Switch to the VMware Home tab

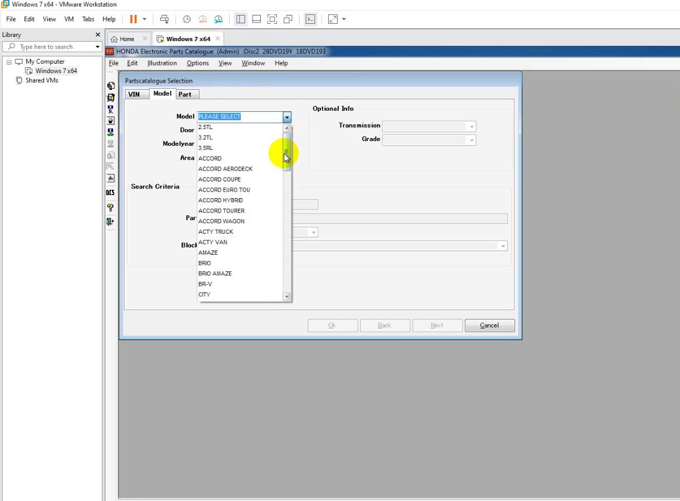coord(127,39)
